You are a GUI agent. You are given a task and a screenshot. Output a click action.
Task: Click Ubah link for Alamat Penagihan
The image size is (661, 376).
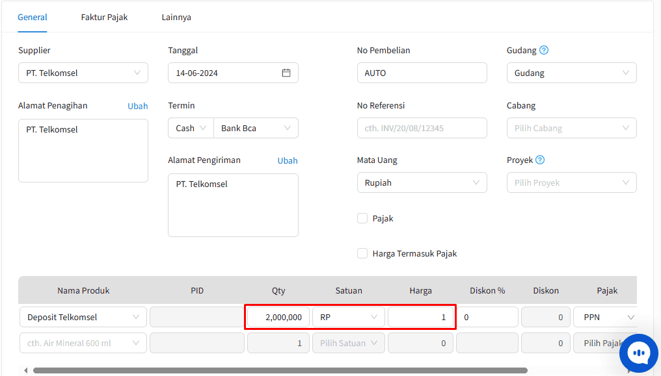[137, 106]
